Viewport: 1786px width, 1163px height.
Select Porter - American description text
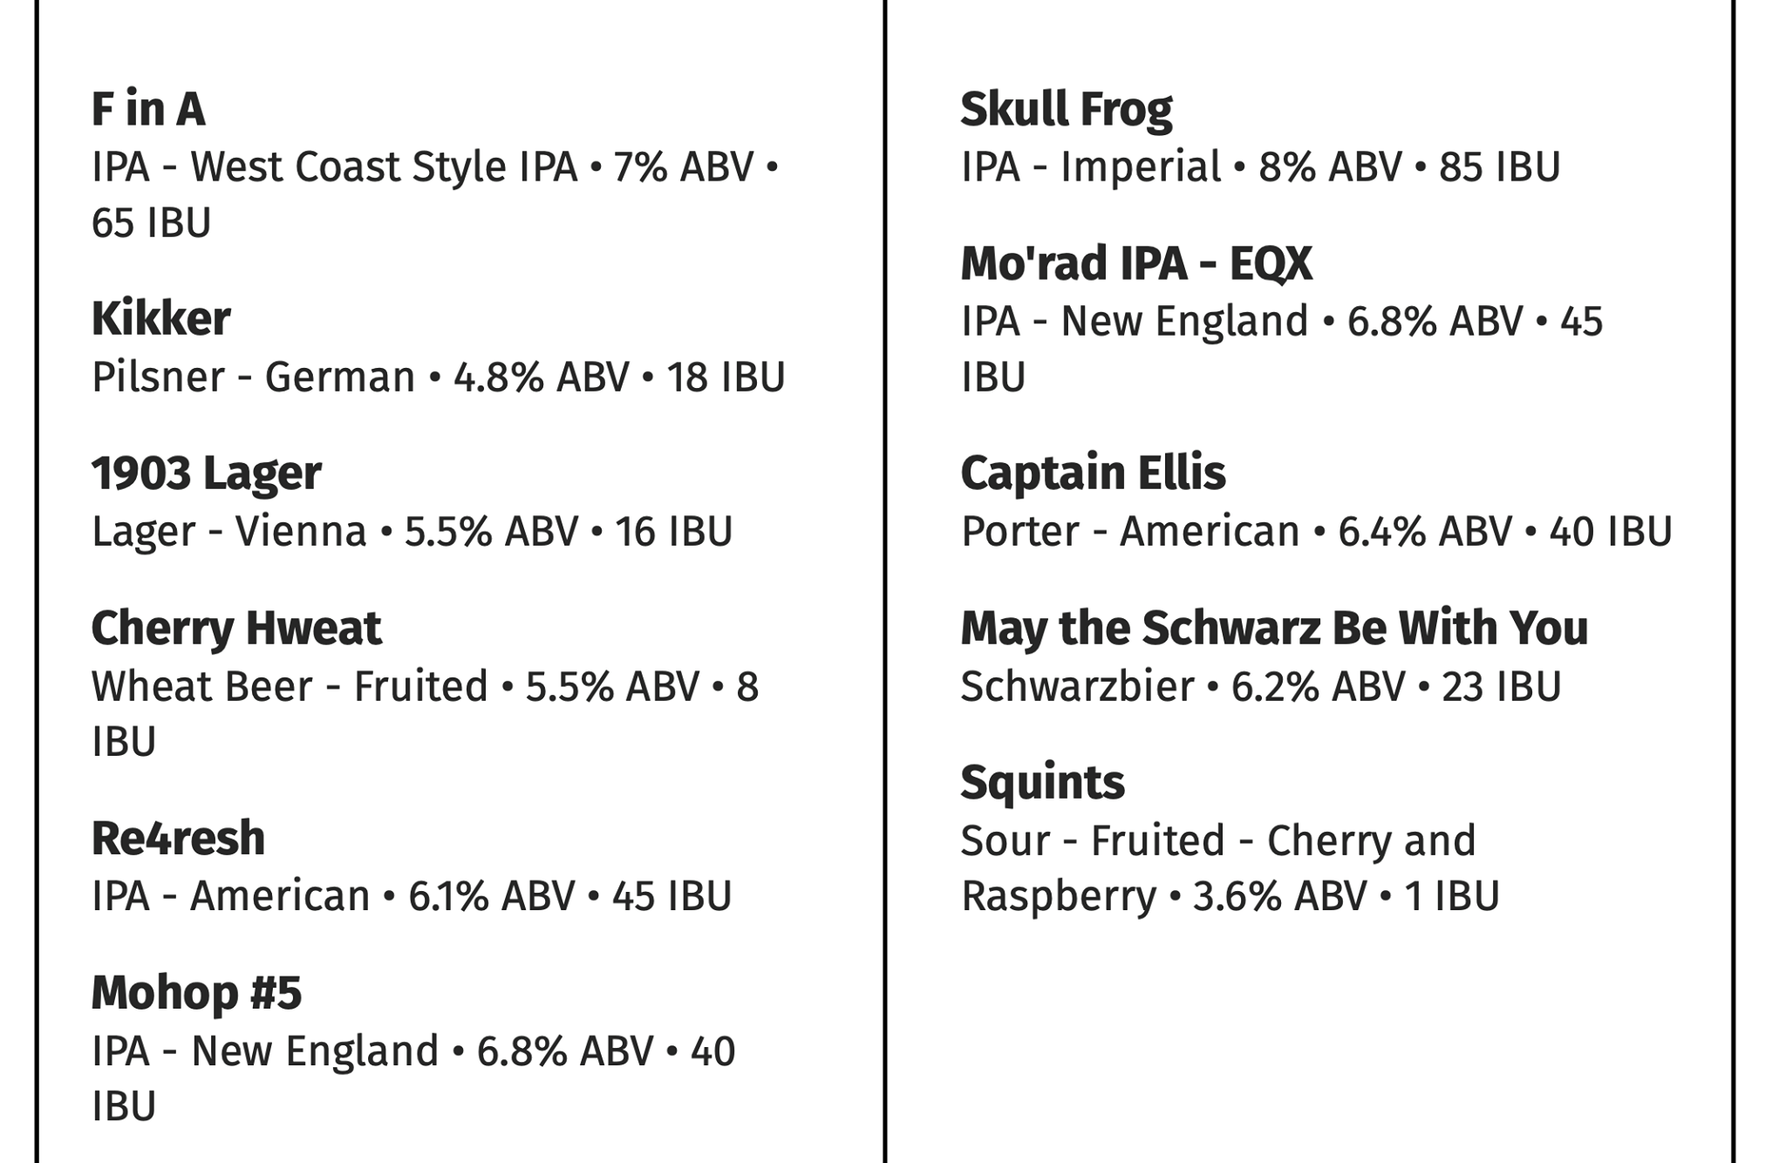tap(1317, 532)
